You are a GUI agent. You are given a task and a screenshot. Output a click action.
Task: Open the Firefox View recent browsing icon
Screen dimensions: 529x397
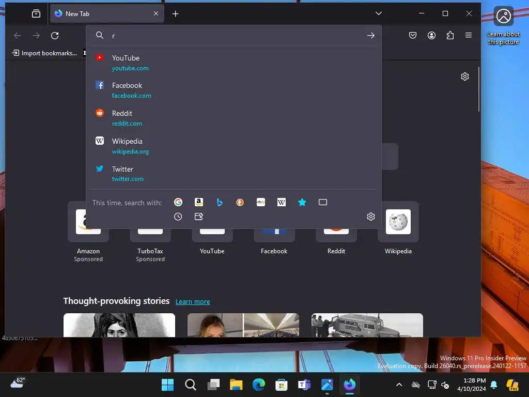click(36, 13)
